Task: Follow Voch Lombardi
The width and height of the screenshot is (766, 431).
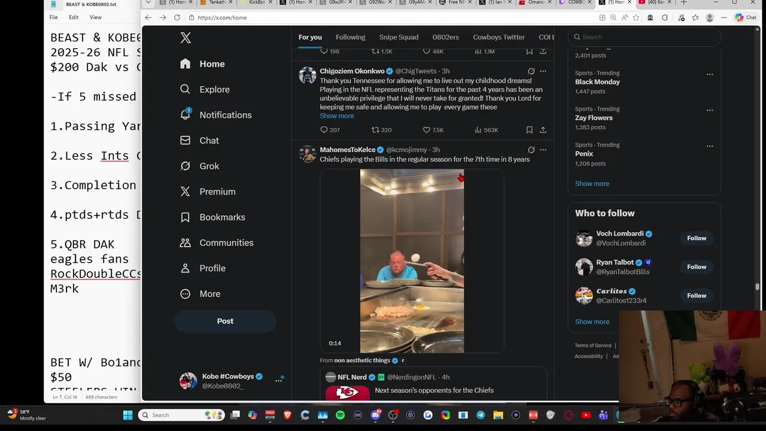Action: 697,238
